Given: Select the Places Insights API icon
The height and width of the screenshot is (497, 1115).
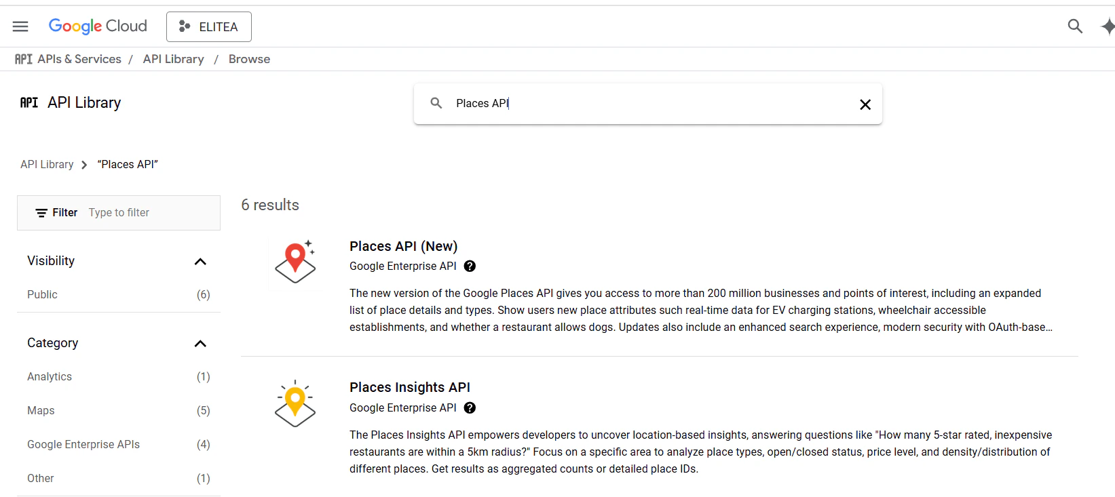Looking at the screenshot, I should coord(295,402).
